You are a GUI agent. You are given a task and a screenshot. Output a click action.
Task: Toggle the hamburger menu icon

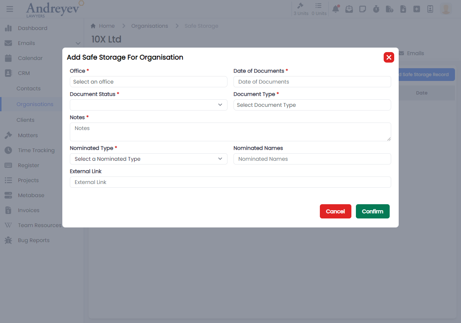click(10, 9)
